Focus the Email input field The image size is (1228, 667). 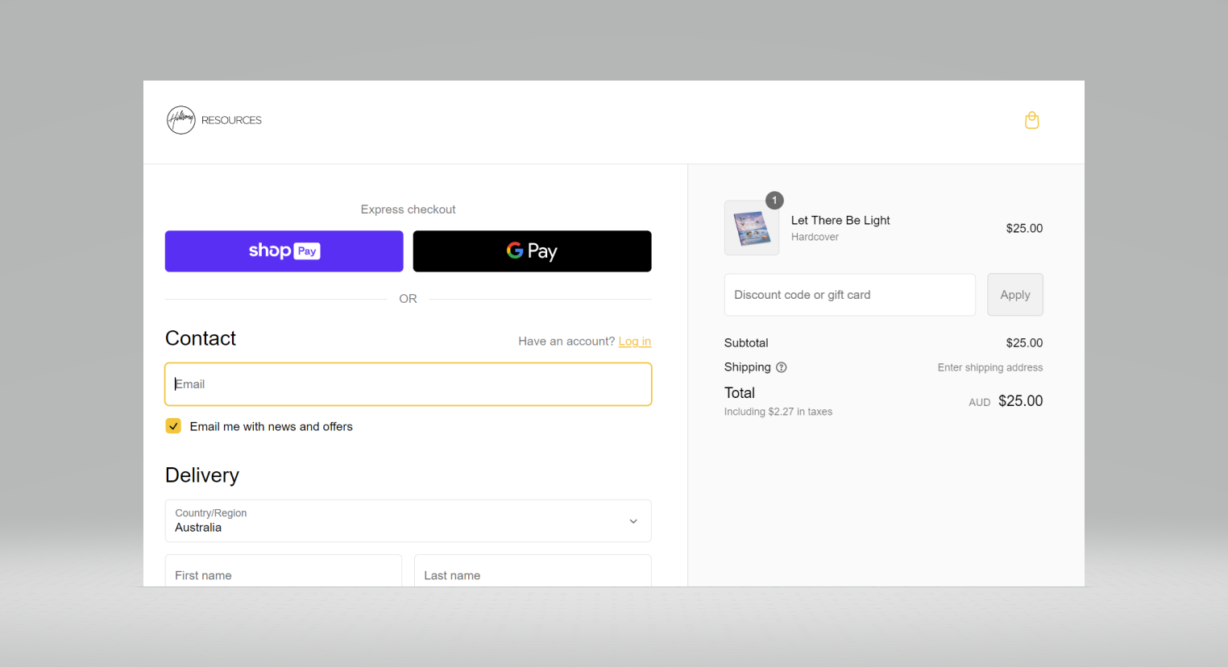(408, 384)
